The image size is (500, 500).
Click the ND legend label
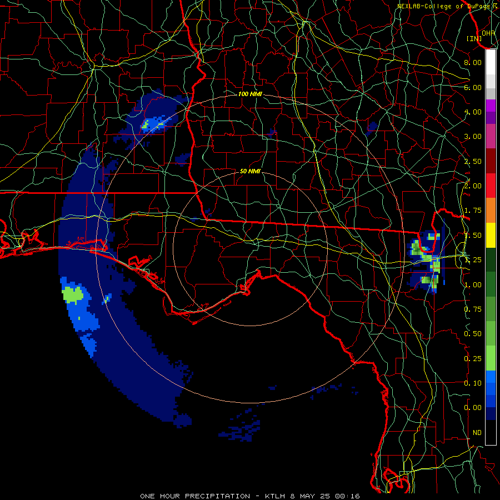[x=477, y=433]
